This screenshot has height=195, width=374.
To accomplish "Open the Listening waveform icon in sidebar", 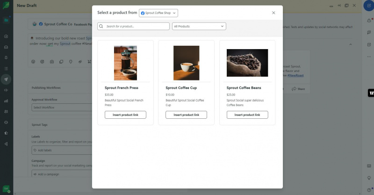I will point(6,90).
